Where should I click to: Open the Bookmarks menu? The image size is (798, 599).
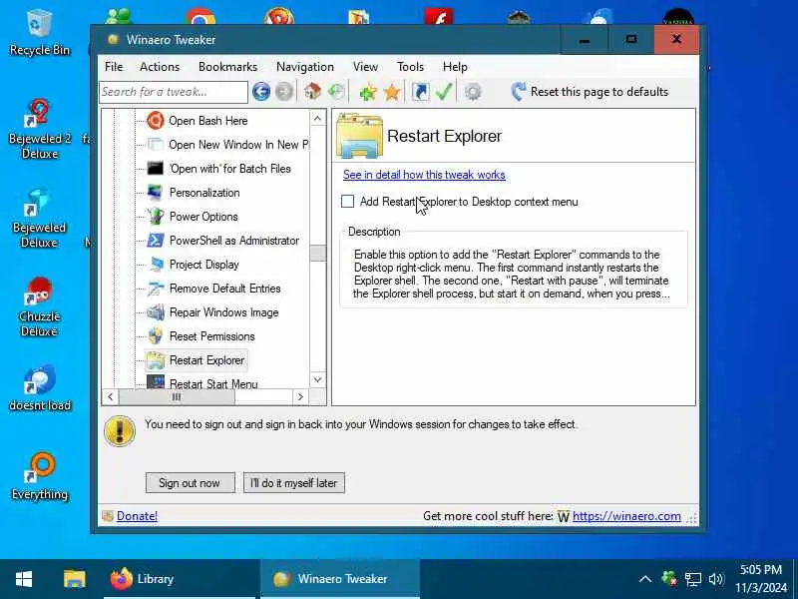227,67
